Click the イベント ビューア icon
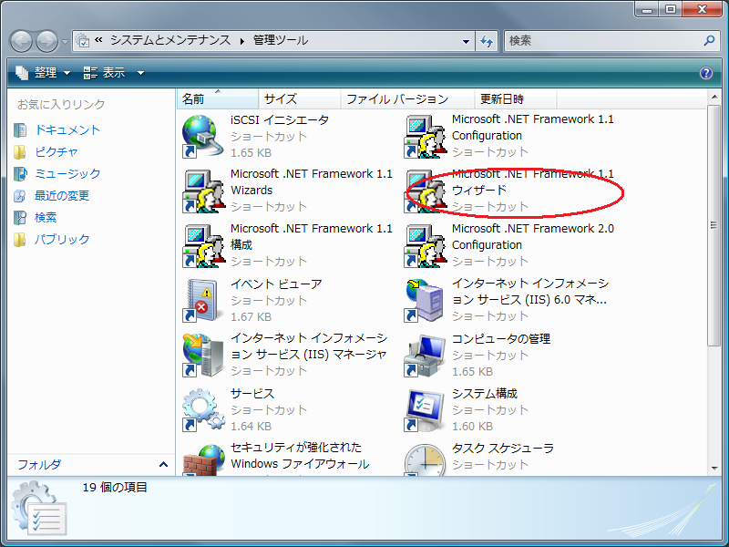729x547 pixels. point(200,301)
